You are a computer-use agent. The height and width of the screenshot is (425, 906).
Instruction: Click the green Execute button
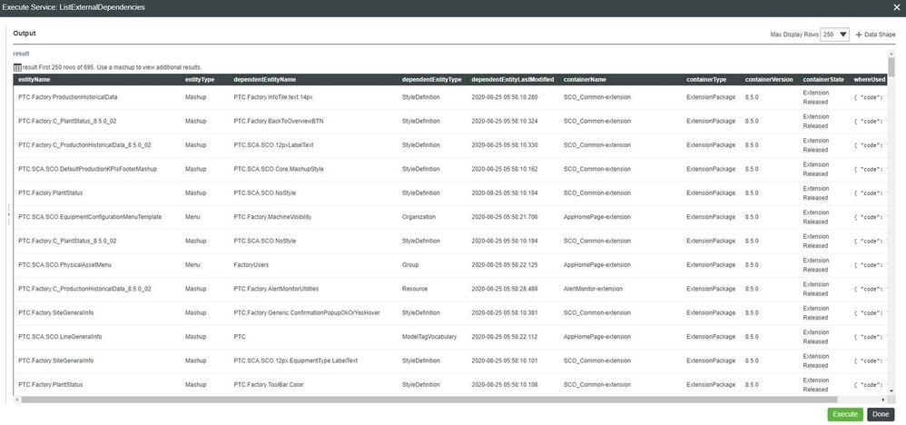tap(845, 414)
